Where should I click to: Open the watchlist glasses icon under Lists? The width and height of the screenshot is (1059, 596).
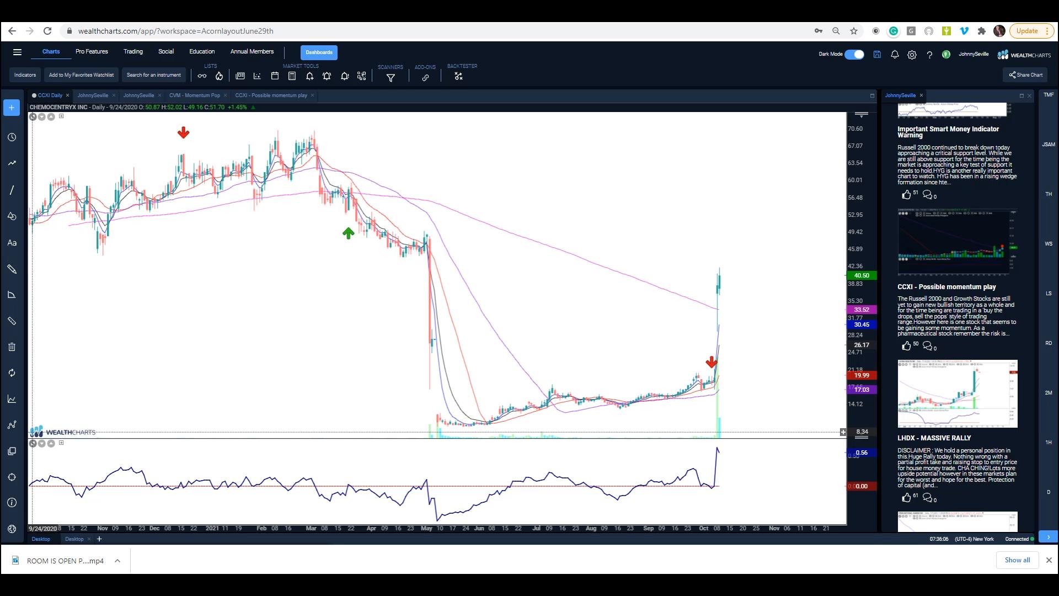[x=202, y=76]
